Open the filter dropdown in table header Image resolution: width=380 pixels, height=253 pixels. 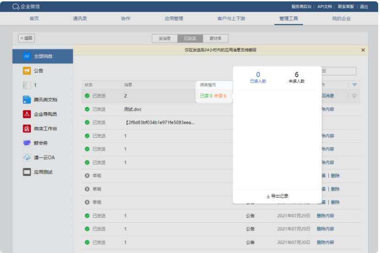354,85
